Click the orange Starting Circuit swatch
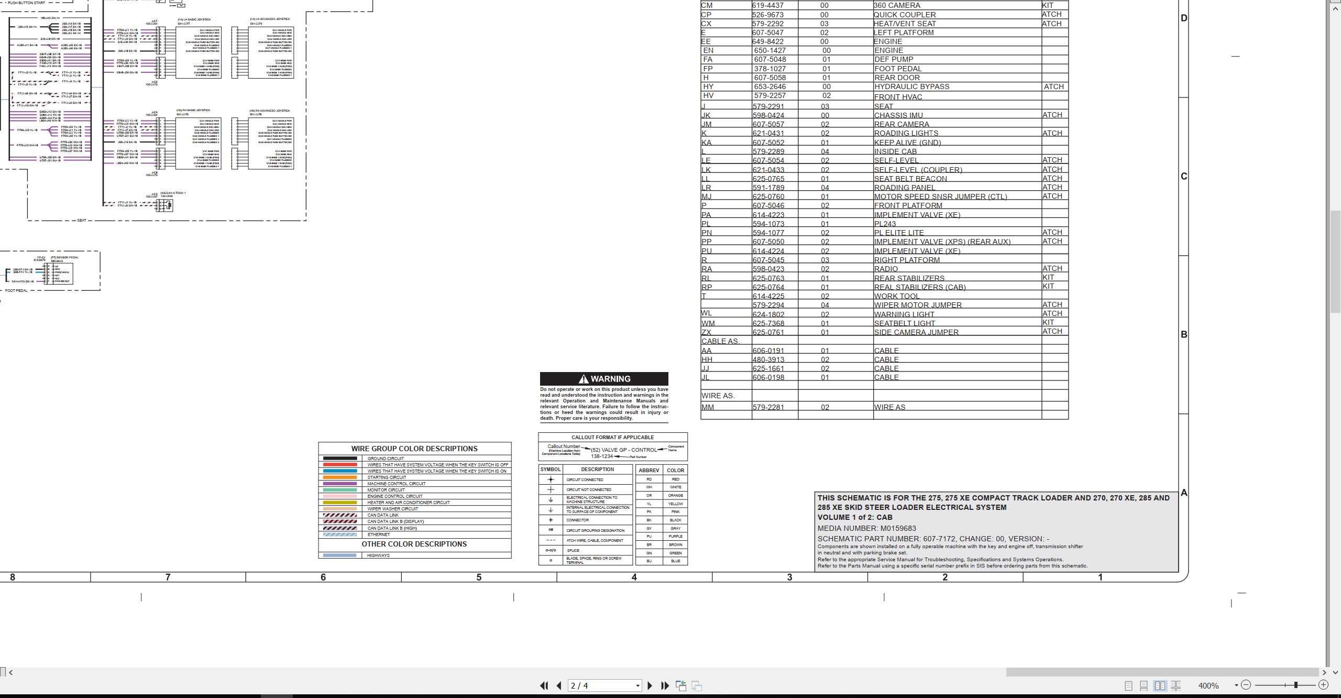Screen dimensions: 1341x698 pyautogui.click(x=340, y=477)
